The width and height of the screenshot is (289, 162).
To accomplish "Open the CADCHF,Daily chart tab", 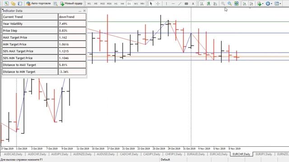I will 129,154.
